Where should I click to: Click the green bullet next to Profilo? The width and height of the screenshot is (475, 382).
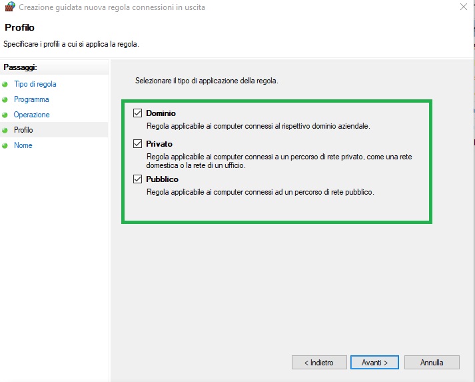5,131
